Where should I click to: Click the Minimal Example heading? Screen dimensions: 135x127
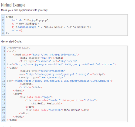(13, 5)
